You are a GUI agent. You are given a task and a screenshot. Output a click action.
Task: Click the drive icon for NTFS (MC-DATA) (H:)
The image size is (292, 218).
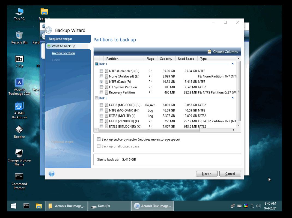(106, 110)
